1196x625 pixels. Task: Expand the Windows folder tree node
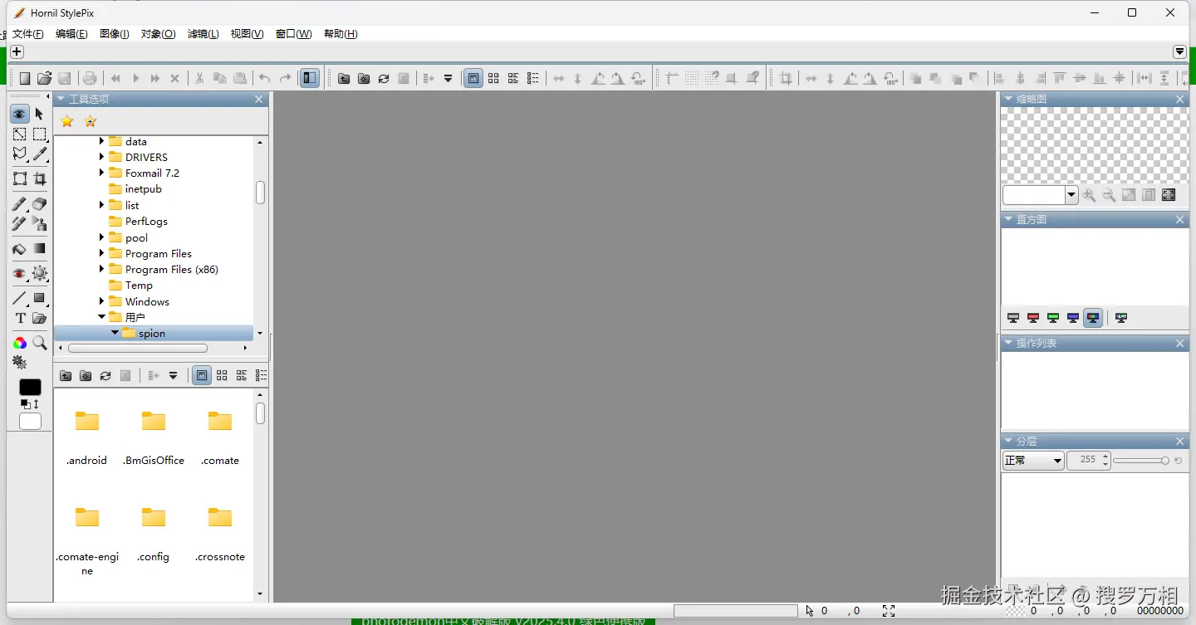coord(102,301)
